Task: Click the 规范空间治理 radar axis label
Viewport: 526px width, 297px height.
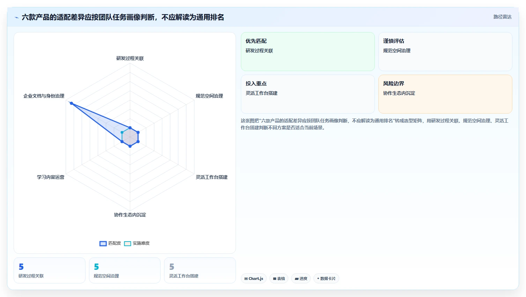Action: coord(209,96)
